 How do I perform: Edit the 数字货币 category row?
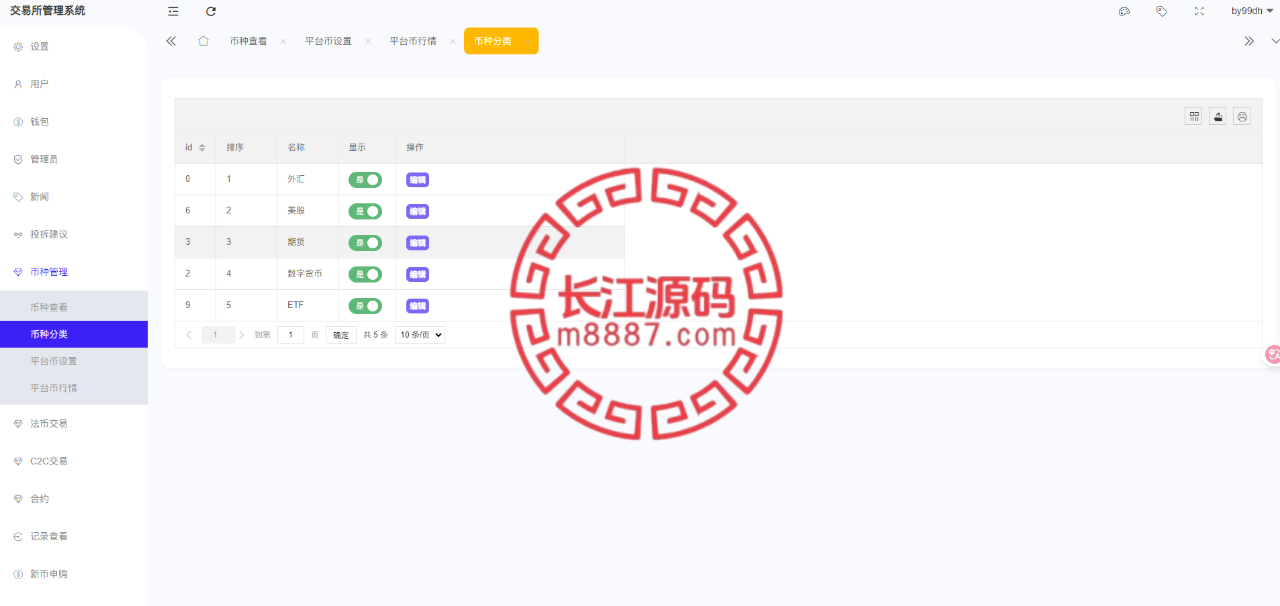coord(418,274)
